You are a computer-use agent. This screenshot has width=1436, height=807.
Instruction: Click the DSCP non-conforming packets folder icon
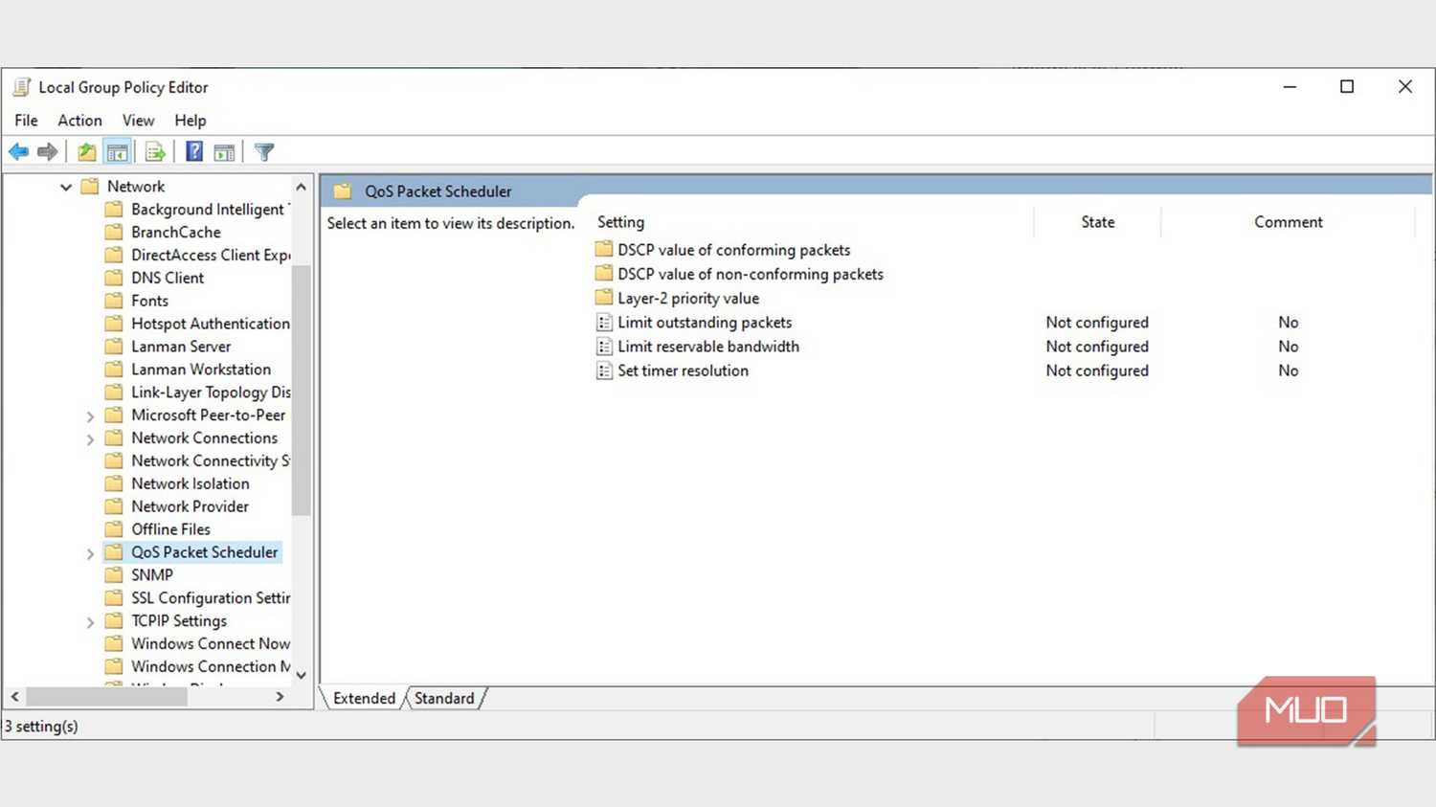click(x=604, y=274)
